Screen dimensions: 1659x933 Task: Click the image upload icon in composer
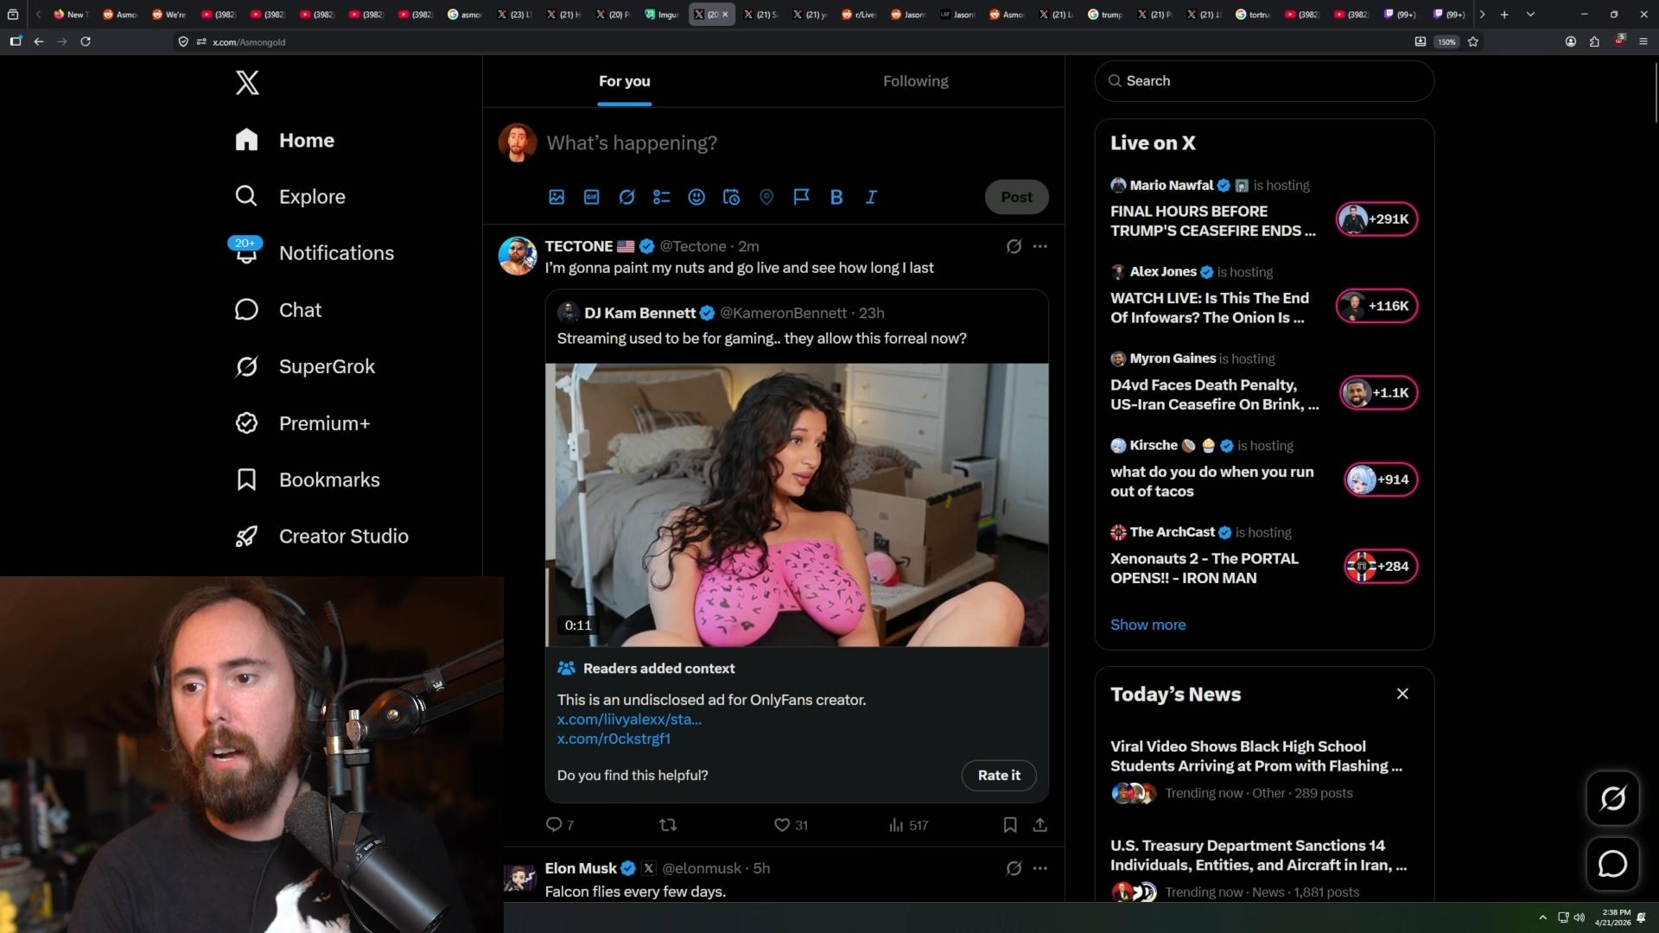pyautogui.click(x=556, y=197)
